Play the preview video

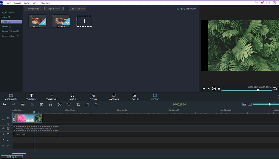pyautogui.click(x=214, y=88)
